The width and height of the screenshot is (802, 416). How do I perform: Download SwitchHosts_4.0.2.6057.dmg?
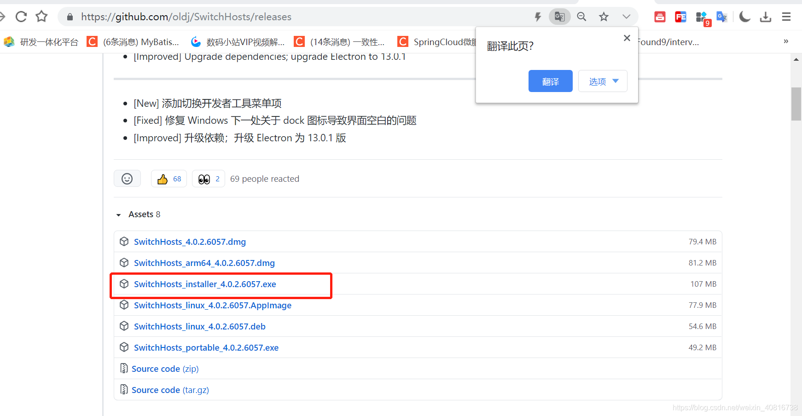tap(190, 242)
